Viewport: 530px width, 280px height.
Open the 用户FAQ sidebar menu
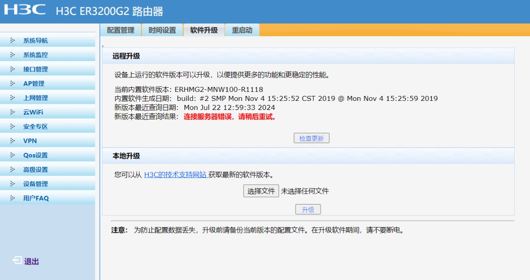point(47,198)
